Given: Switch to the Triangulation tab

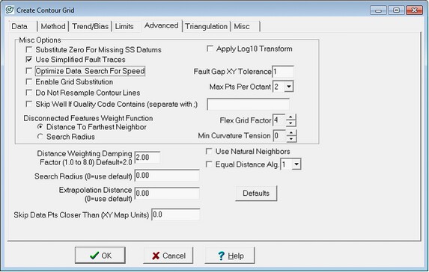Looking at the screenshot, I should 206,26.
